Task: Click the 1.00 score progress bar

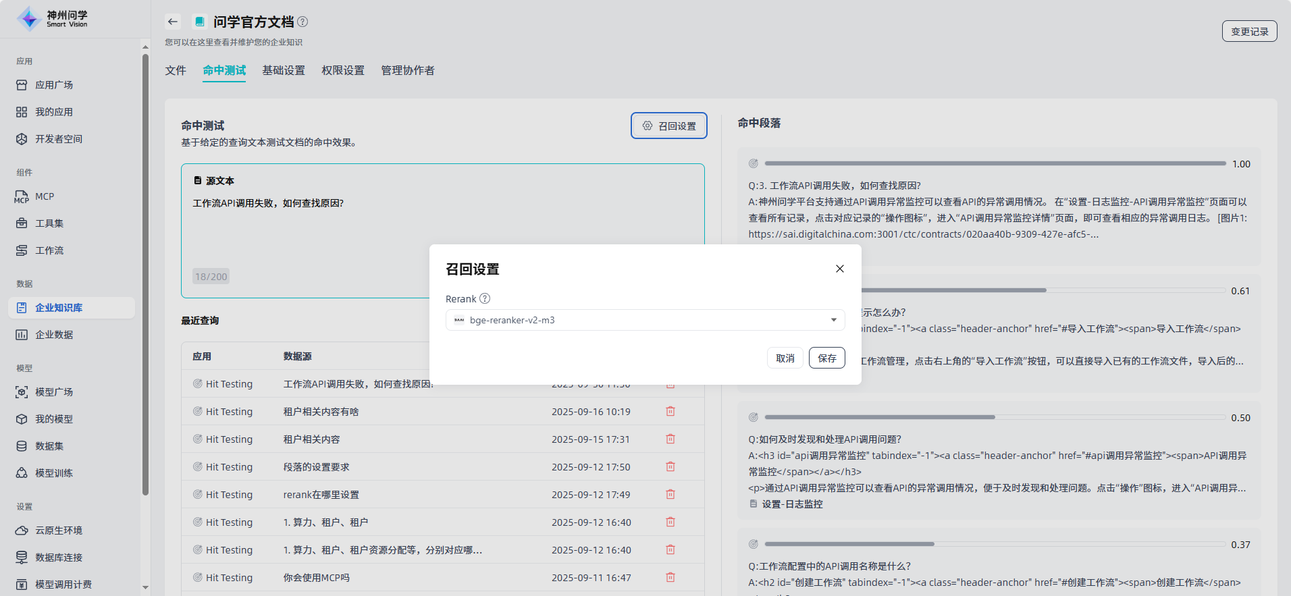Action: 995,163
